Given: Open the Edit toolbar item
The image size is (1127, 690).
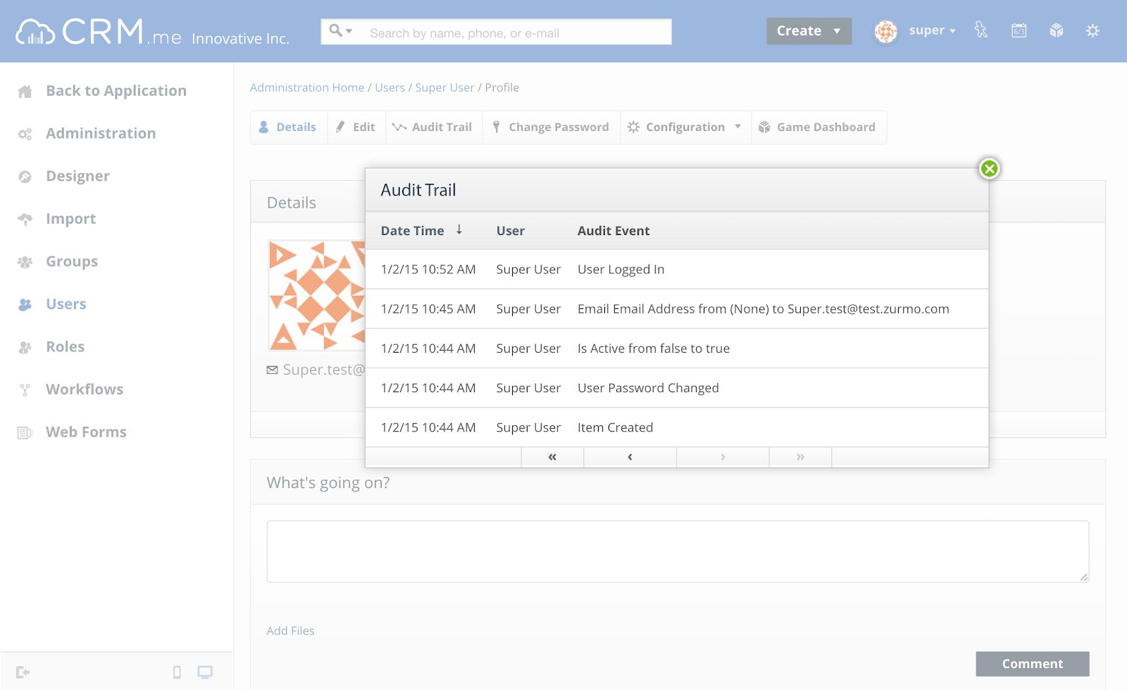Looking at the screenshot, I should click(x=356, y=127).
